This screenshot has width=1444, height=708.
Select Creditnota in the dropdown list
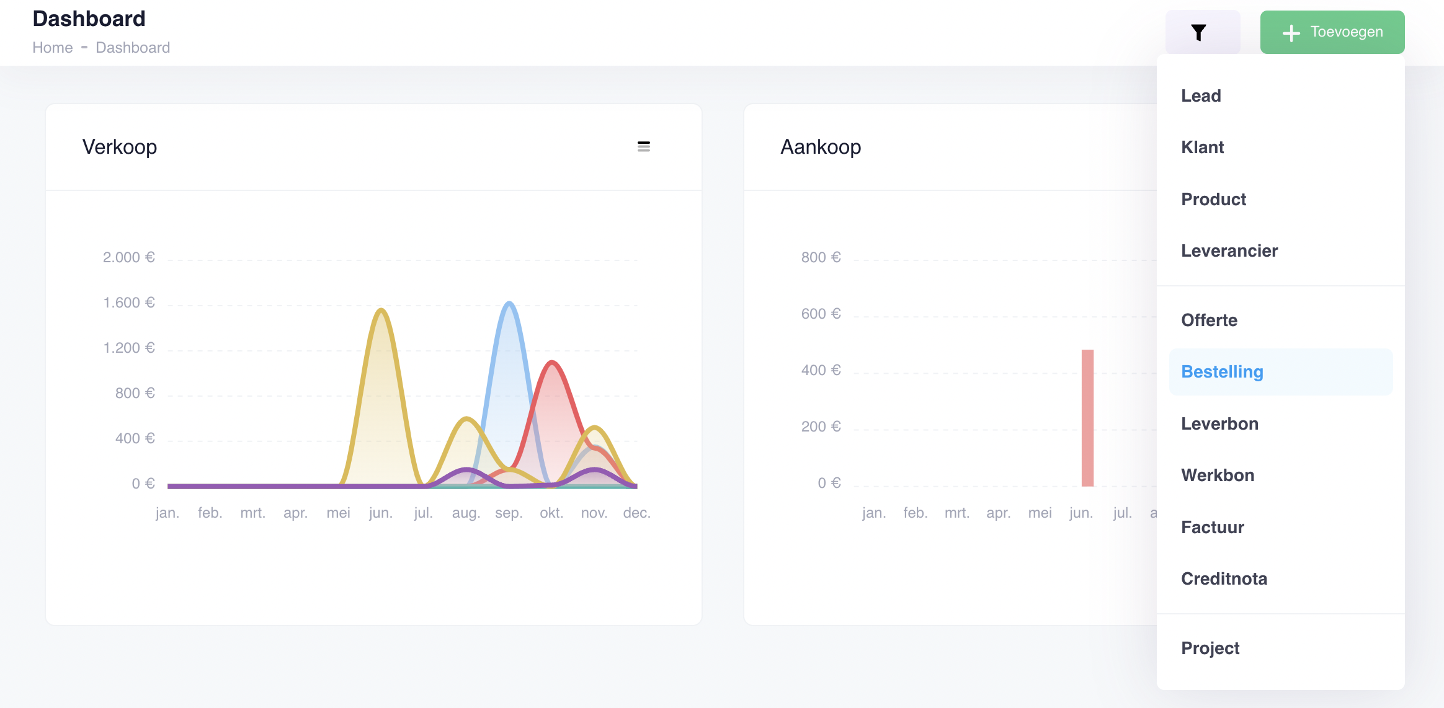pos(1225,578)
